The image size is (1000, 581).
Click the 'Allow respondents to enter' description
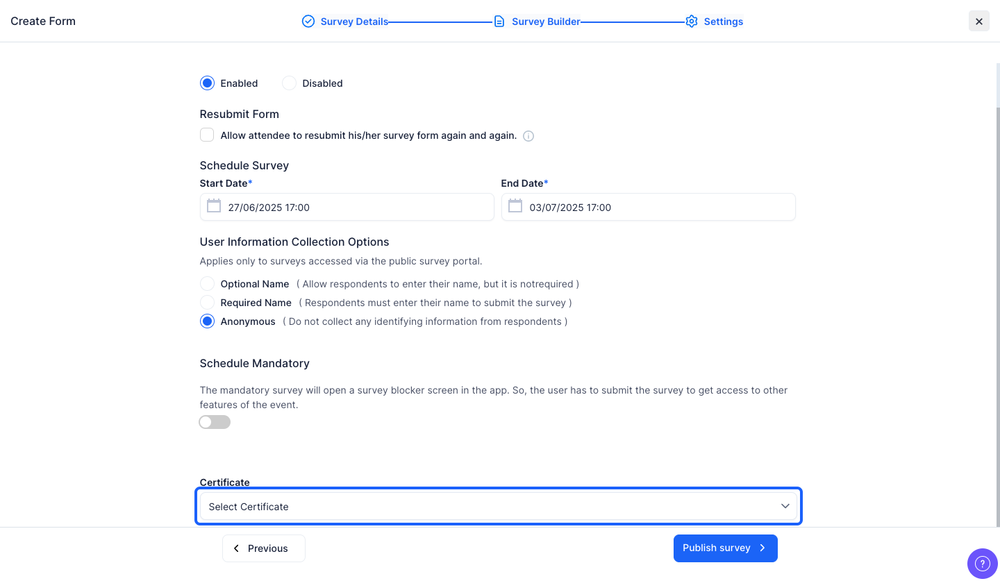point(437,284)
